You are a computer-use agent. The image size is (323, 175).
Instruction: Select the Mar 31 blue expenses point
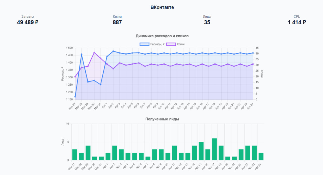(x=100, y=85)
